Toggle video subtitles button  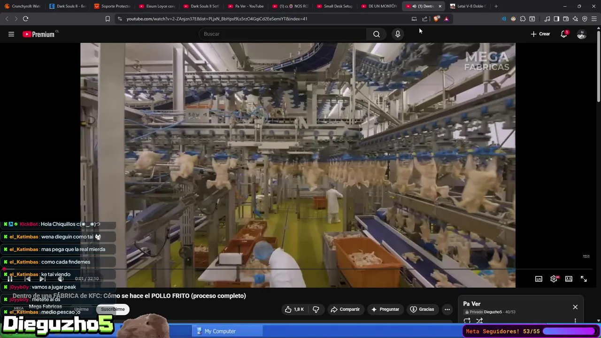(539, 279)
